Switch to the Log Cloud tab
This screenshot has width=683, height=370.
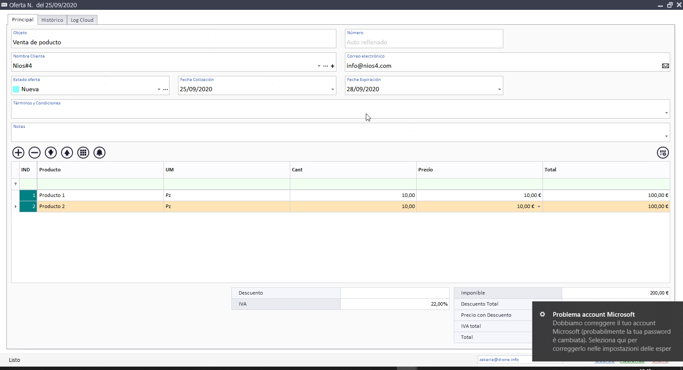point(82,20)
